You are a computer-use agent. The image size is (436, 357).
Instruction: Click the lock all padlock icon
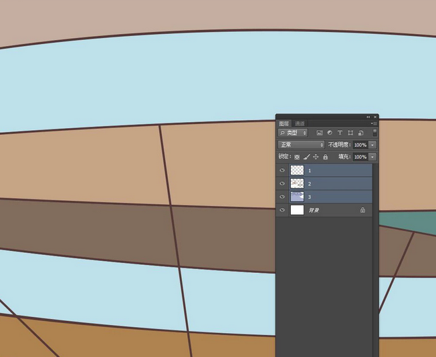coord(326,157)
